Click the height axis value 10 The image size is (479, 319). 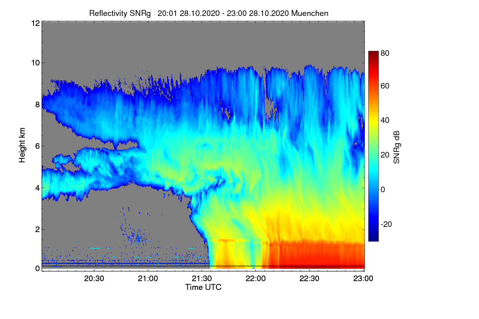(x=35, y=63)
